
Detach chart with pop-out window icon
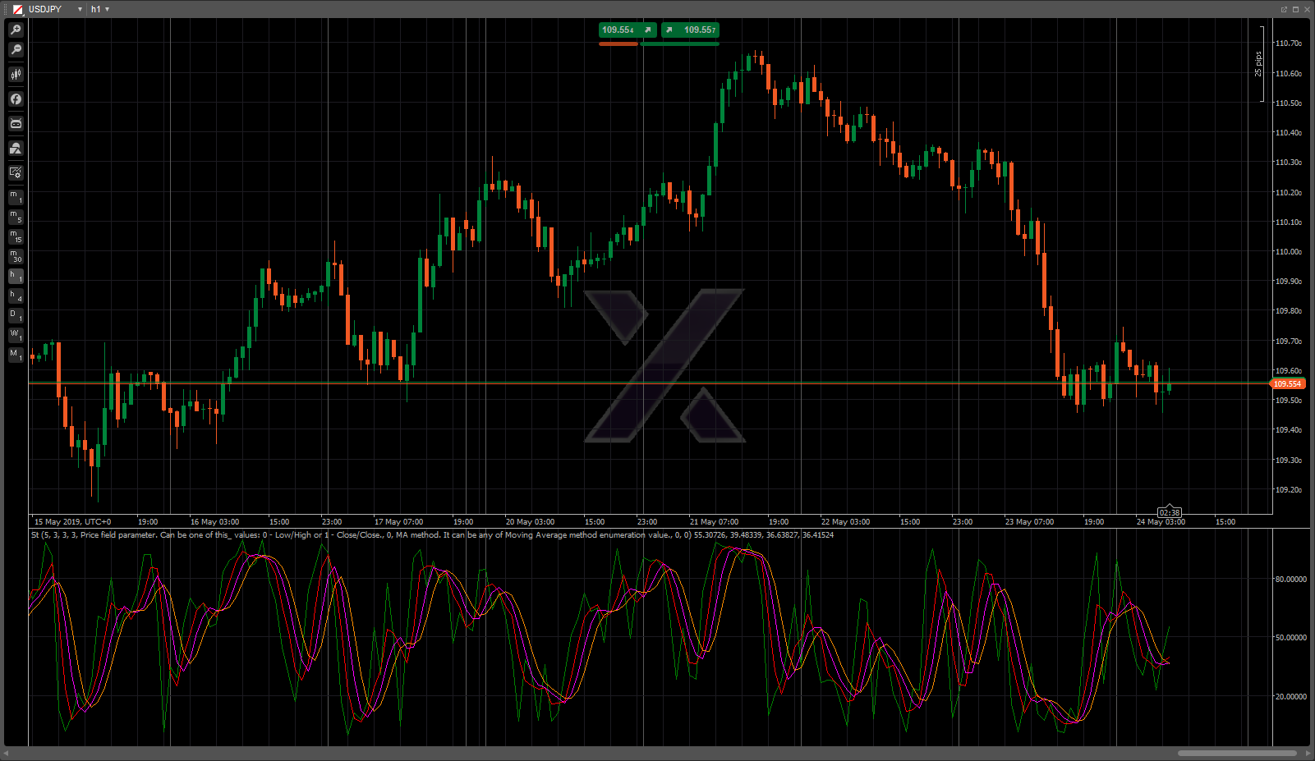pyautogui.click(x=1284, y=9)
